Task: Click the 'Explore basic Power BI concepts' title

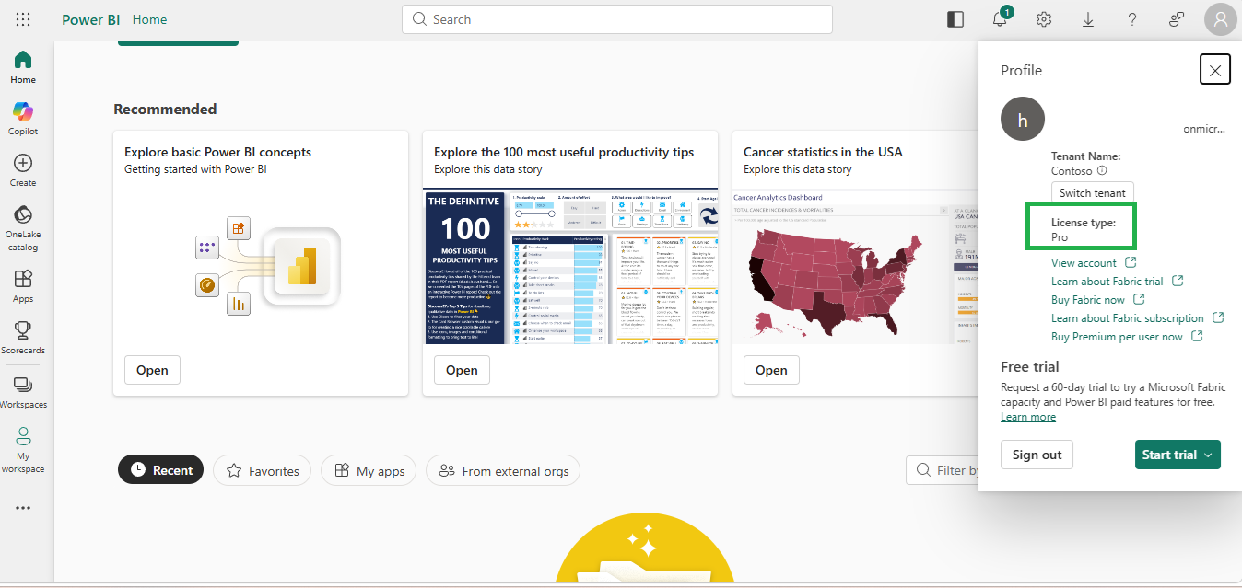Action: (x=218, y=152)
